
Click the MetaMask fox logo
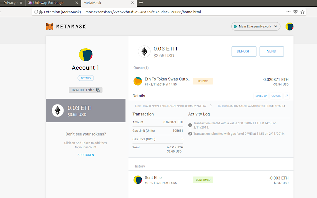[x=50, y=26]
